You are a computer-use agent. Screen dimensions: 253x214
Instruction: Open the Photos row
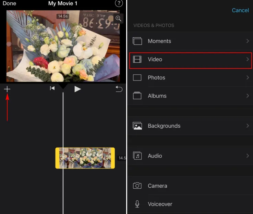tap(190, 77)
